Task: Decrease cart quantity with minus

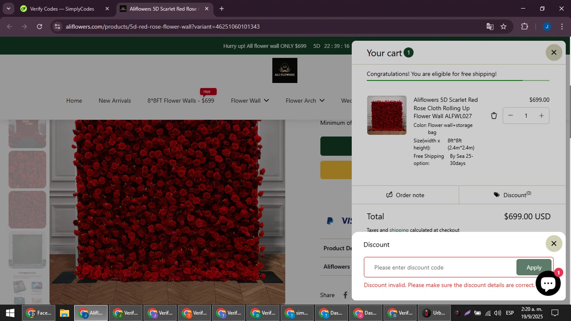Action: tap(510, 116)
